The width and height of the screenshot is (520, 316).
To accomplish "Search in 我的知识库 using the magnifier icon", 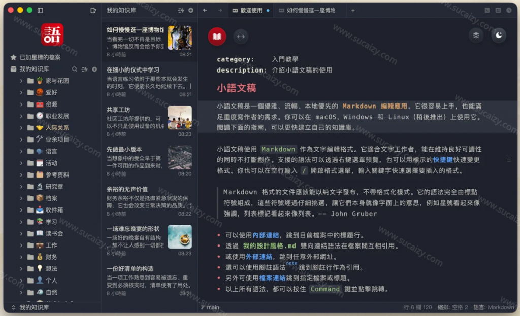I will pos(75,69).
